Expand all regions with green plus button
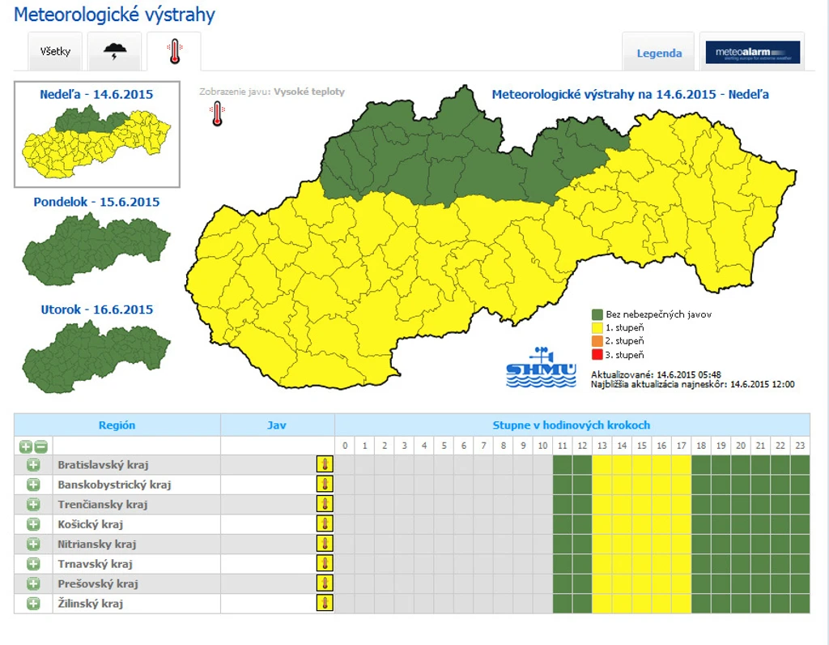 (x=25, y=446)
